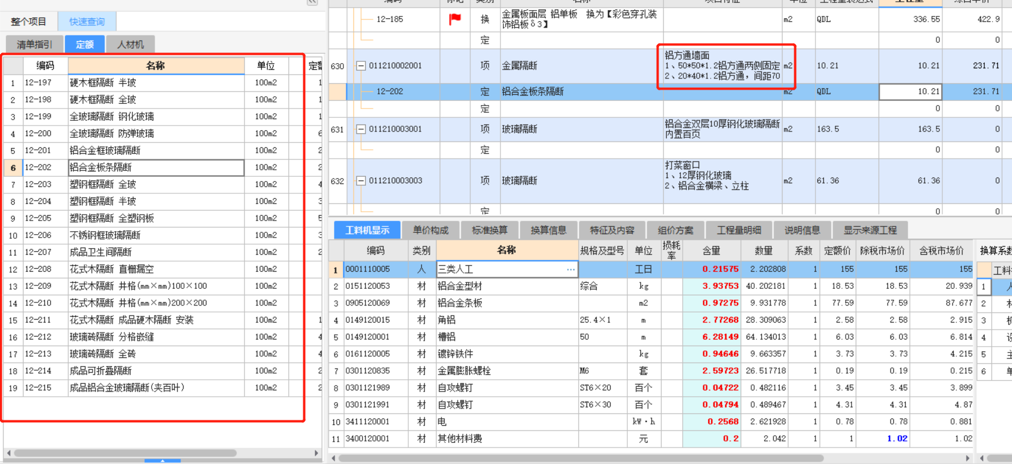The width and height of the screenshot is (1012, 464).
Task: Select material row 槽铝
Action: [651, 337]
